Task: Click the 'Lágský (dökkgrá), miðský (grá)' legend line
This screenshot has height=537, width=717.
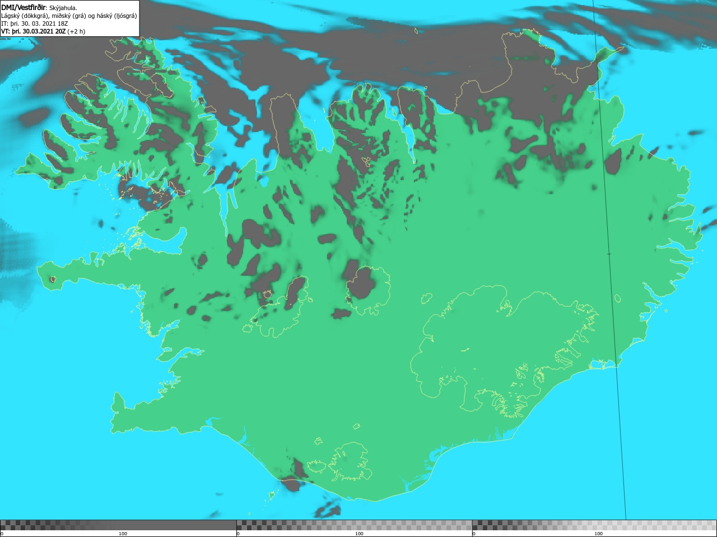Action: (69, 16)
